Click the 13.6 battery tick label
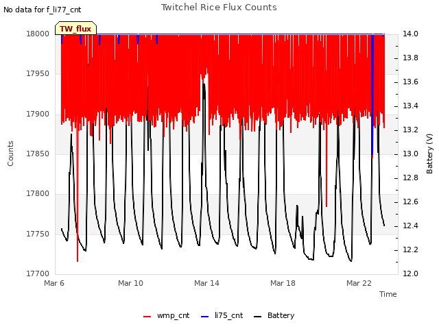Viewport: 439px width, 329px height. [410, 82]
